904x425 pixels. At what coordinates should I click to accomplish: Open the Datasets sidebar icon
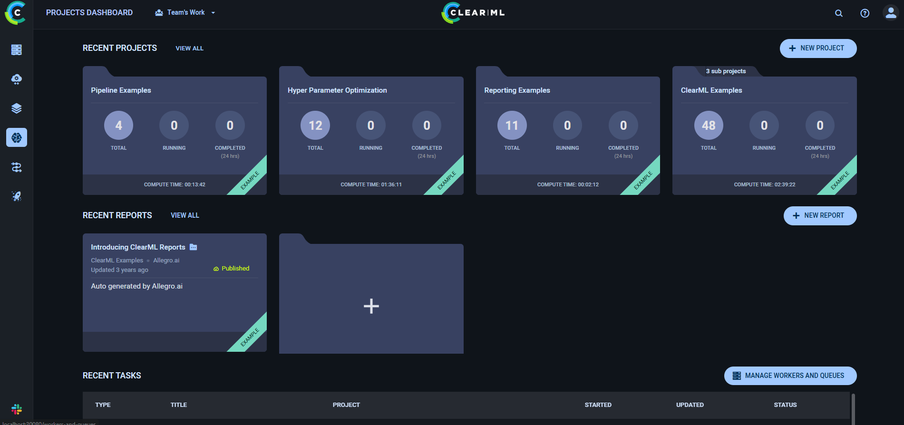click(17, 79)
